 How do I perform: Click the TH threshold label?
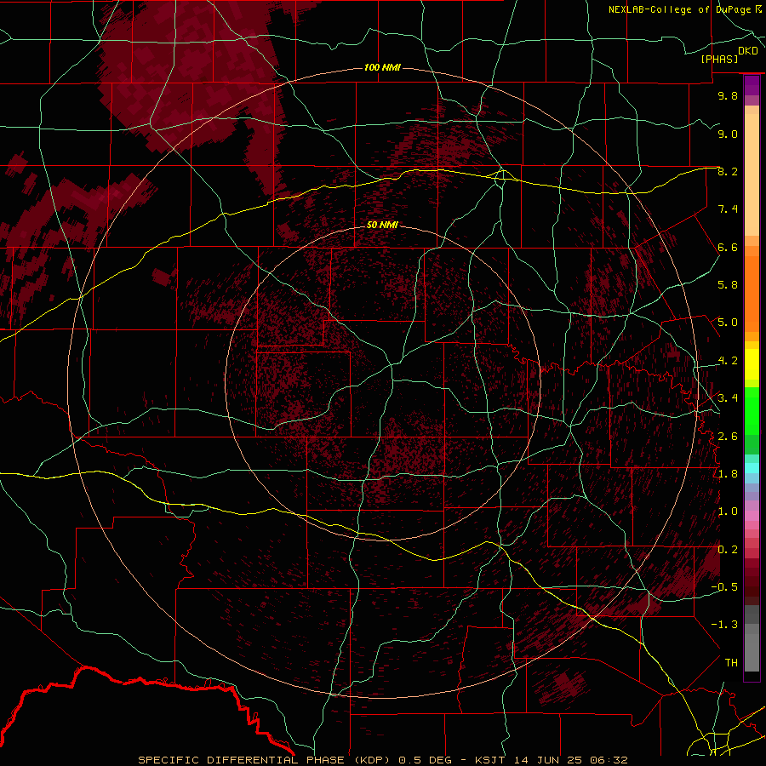click(731, 663)
